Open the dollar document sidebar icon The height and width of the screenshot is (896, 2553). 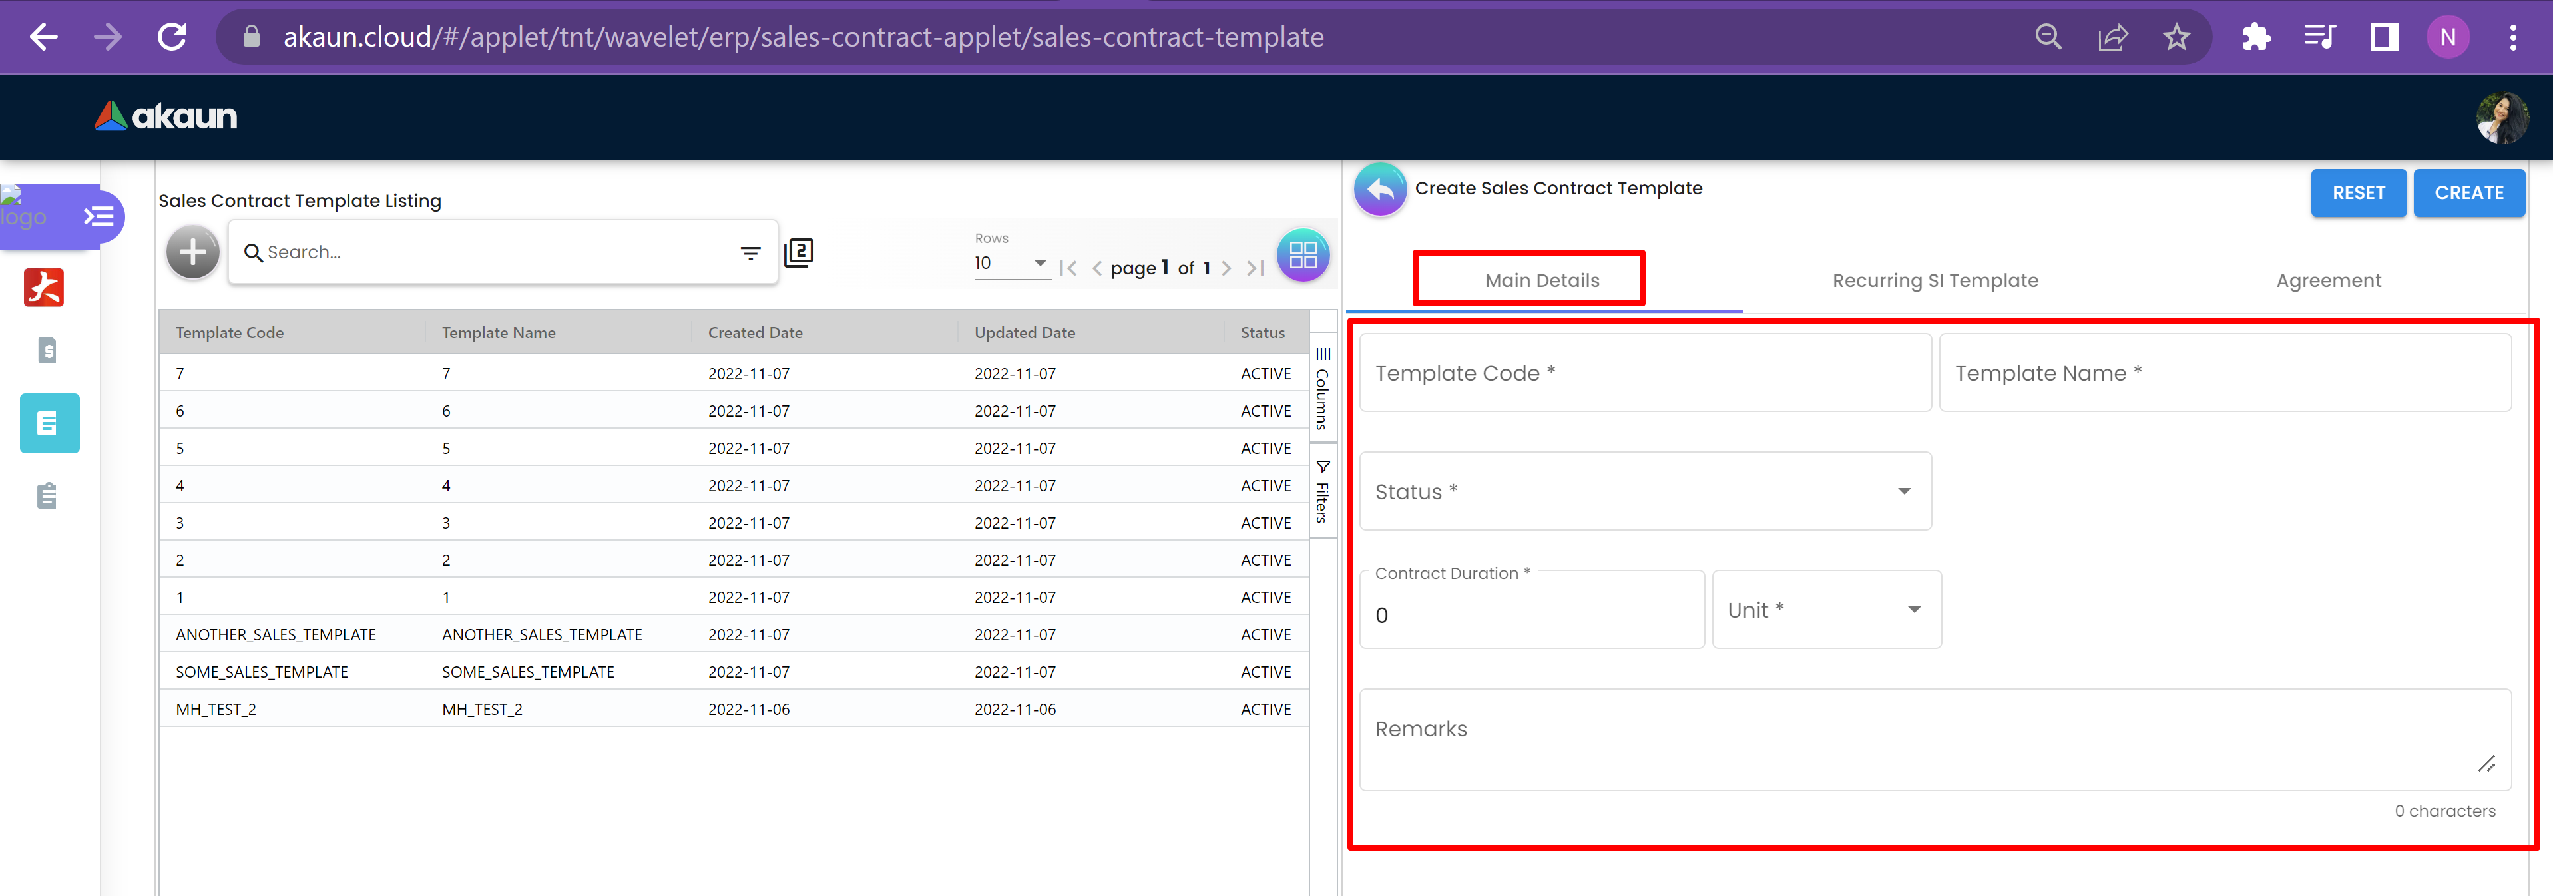coord(47,350)
